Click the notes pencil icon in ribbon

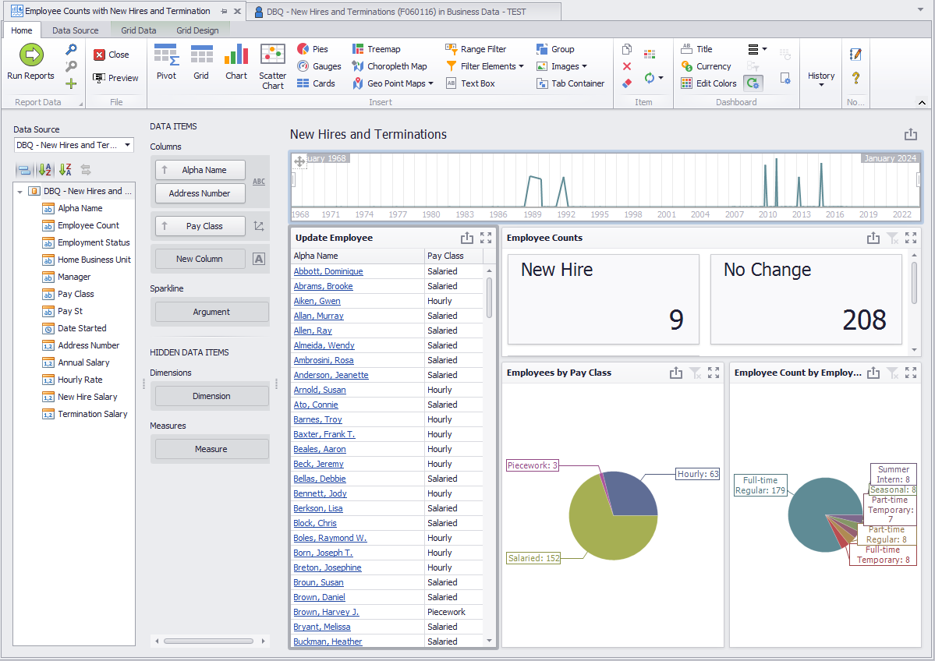click(x=855, y=55)
